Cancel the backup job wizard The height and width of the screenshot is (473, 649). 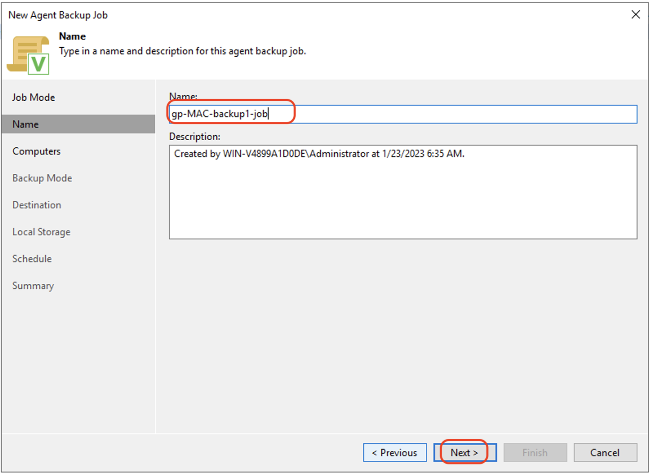[x=605, y=453]
